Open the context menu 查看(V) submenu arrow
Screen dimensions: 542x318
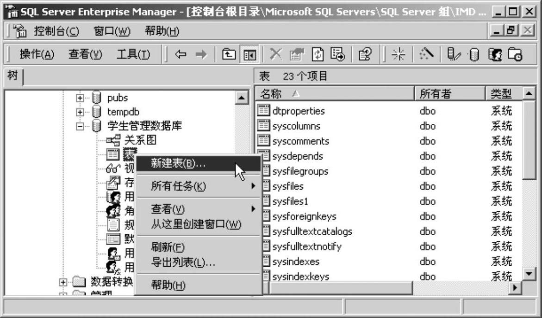click(253, 208)
